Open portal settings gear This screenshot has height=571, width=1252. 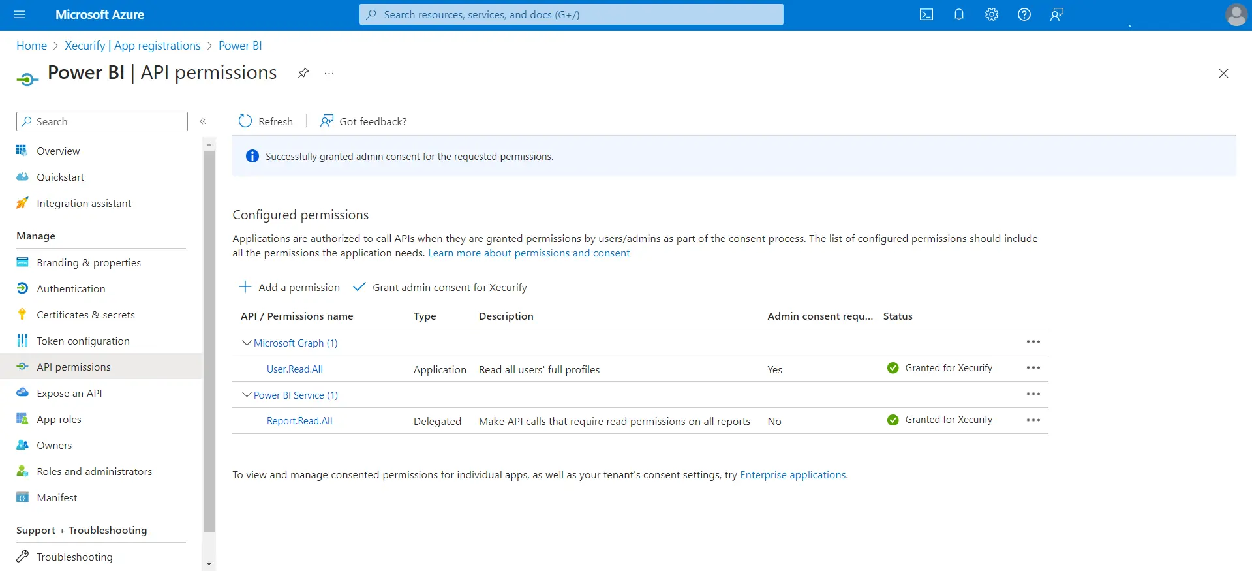tap(992, 14)
